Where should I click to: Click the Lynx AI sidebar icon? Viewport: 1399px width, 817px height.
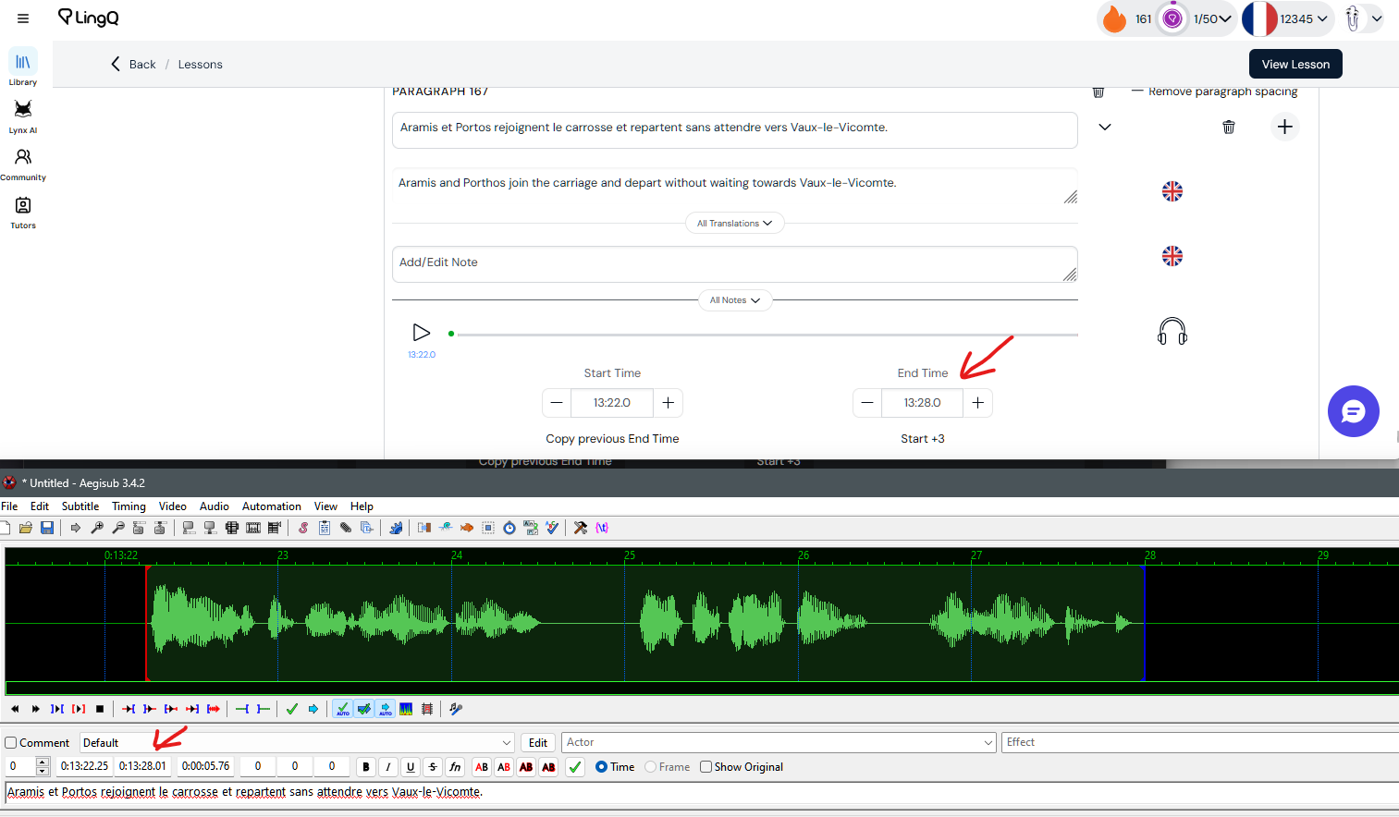tap(23, 115)
